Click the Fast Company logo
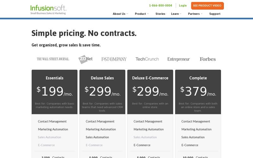 (114, 59)
